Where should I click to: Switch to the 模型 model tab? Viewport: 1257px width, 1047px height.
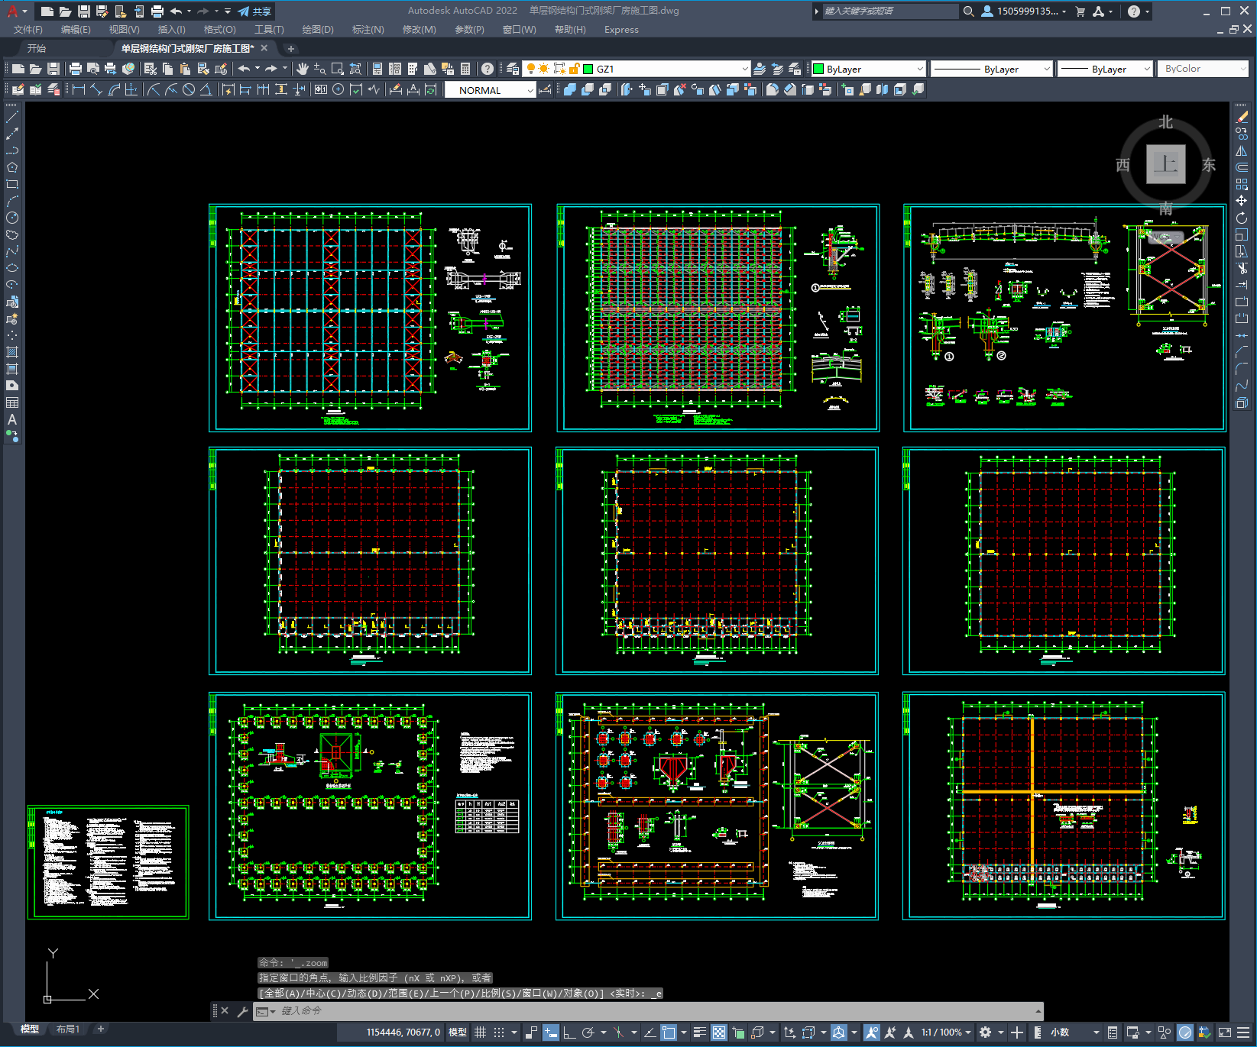coord(30,1029)
